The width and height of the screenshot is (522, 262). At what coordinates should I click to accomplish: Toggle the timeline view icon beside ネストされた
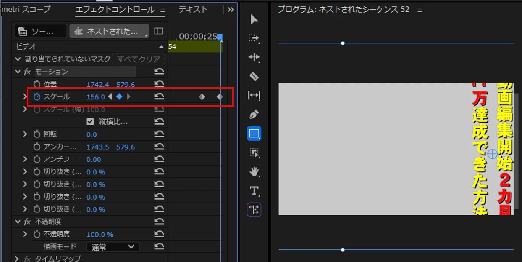coord(158,31)
